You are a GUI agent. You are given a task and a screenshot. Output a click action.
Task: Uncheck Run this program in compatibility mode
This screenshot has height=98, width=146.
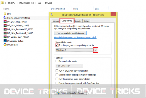[x=57, y=45]
